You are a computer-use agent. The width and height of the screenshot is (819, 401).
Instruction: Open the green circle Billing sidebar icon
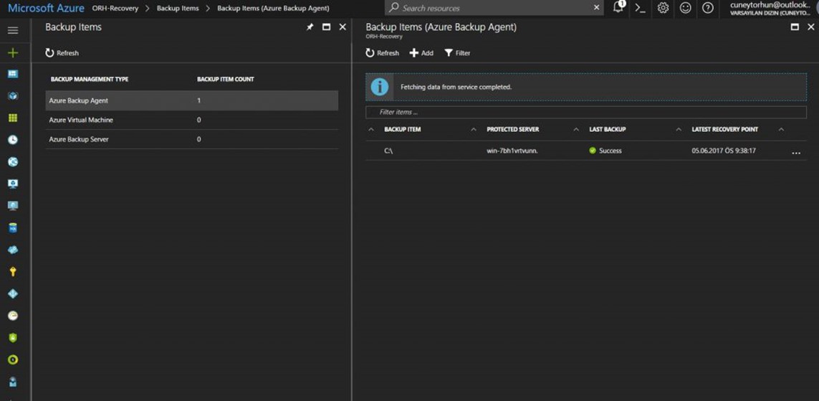click(13, 359)
